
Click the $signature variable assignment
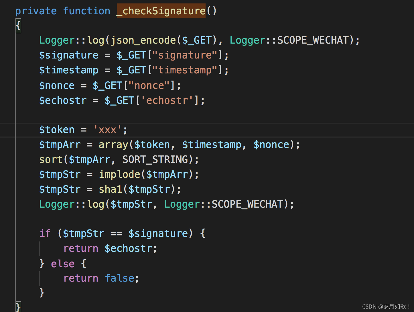click(x=69, y=55)
